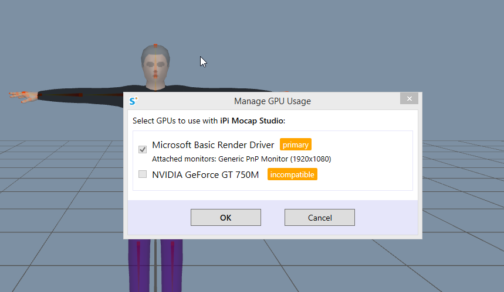
Task: Click the iPi Soft logo icon in dialog title bar
Action: 133,101
